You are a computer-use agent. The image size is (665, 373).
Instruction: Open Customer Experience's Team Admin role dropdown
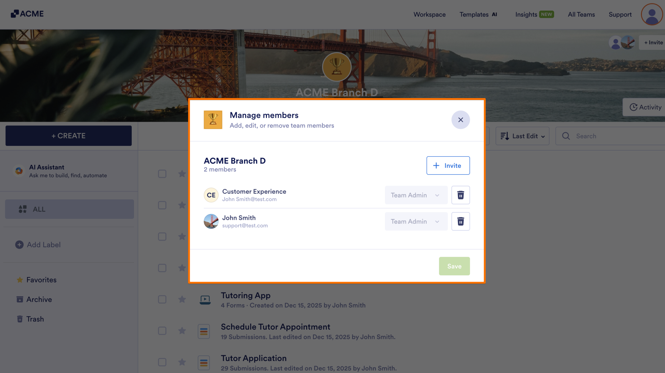pyautogui.click(x=416, y=195)
